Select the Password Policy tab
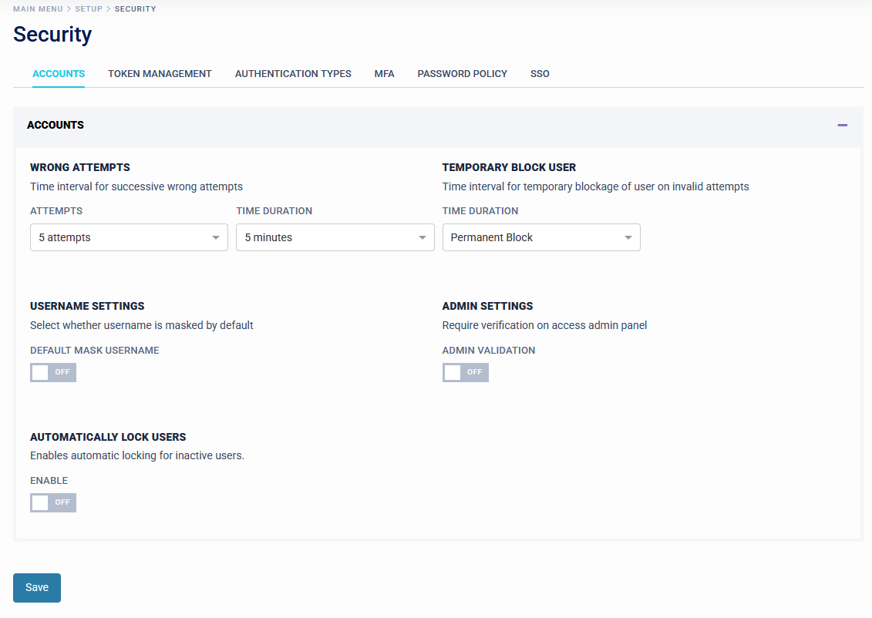Viewport: 872px width, 618px height. (x=462, y=74)
